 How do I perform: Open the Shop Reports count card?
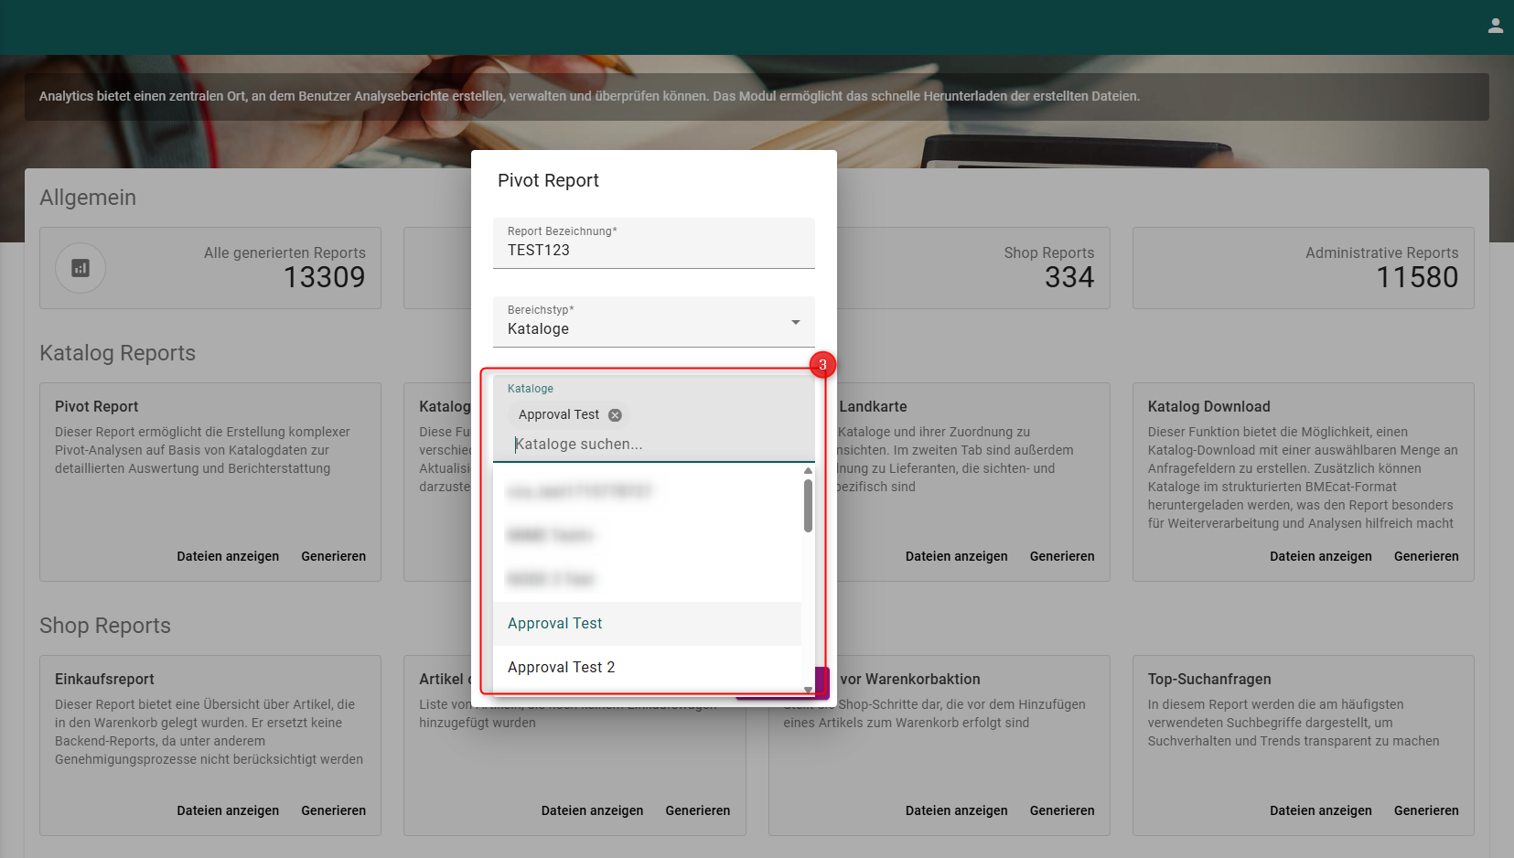click(x=973, y=268)
